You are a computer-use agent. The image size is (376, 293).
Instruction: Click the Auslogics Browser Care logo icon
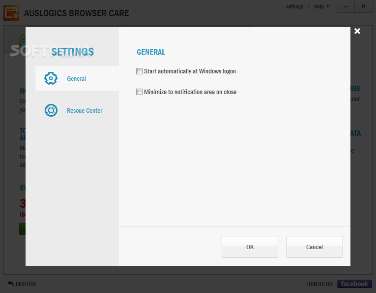click(x=11, y=13)
